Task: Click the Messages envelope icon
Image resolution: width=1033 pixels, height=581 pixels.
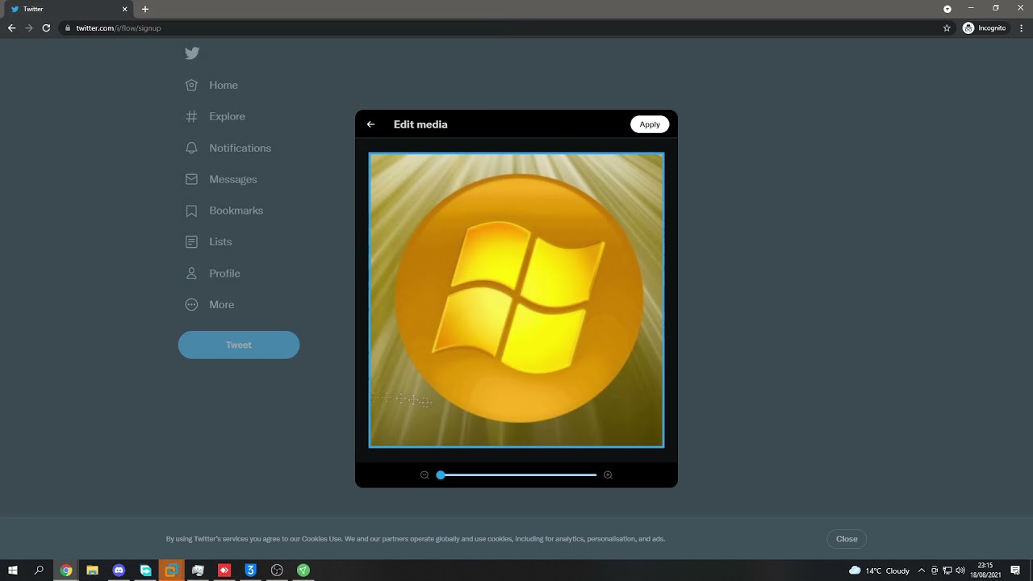Action: [191, 179]
